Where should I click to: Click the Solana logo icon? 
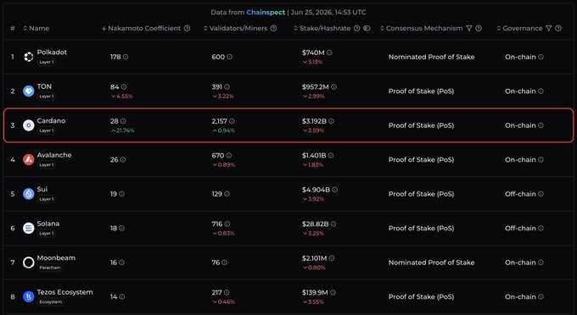[28, 228]
